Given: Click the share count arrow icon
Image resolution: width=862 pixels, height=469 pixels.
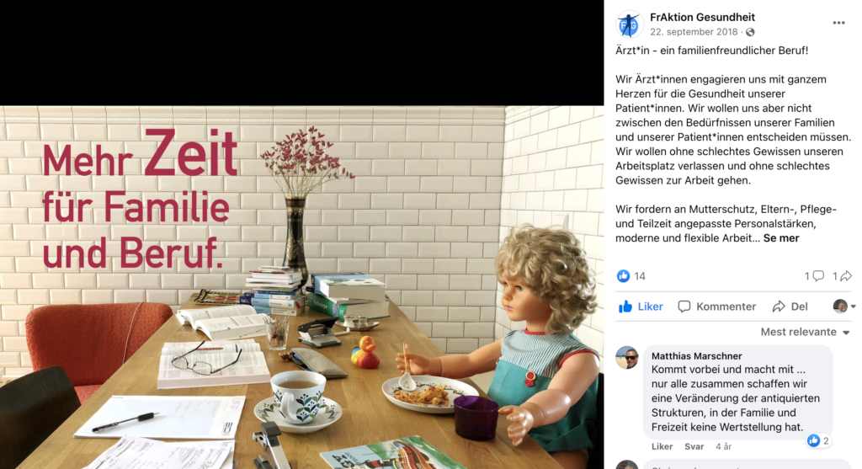Looking at the screenshot, I should point(845,276).
